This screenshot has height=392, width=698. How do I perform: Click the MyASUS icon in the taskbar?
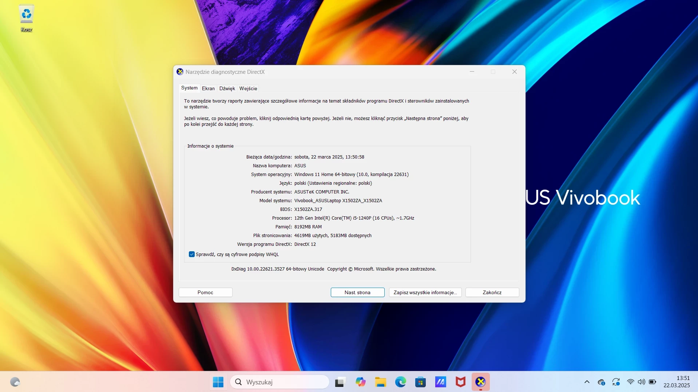pos(440,382)
